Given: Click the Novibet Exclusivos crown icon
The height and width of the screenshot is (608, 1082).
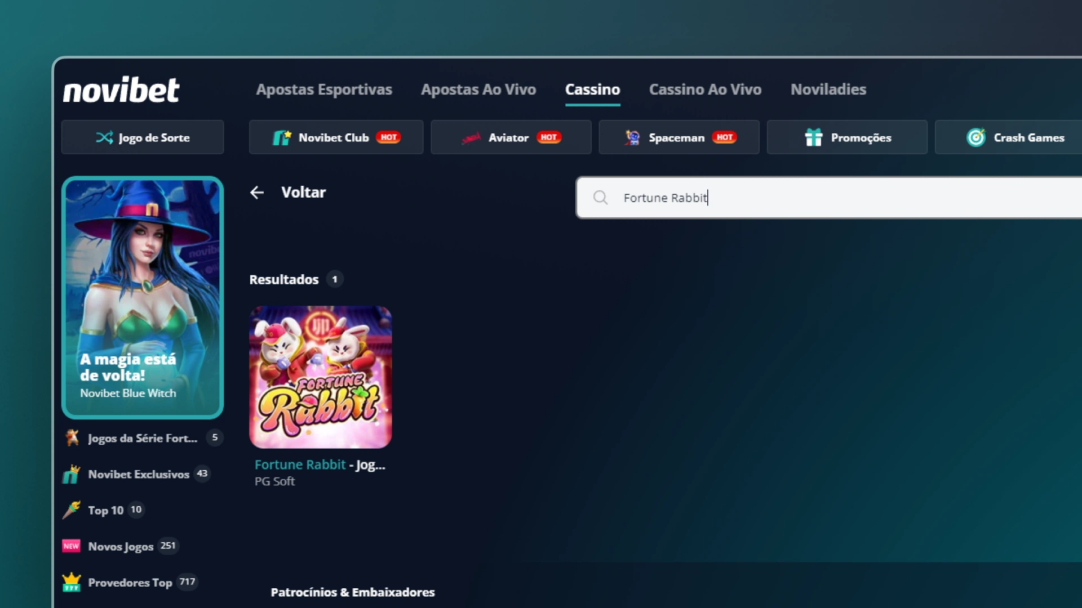Looking at the screenshot, I should point(71,474).
